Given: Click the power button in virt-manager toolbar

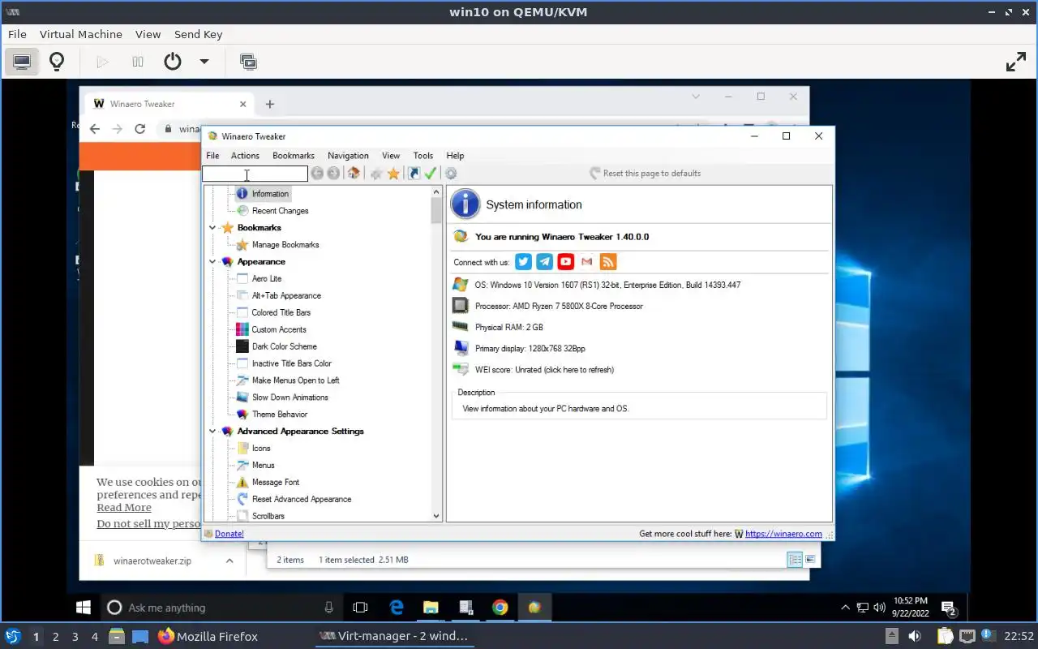Looking at the screenshot, I should point(172,62).
